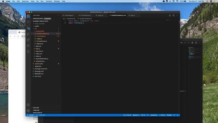Open the Apple menu
This screenshot has width=218, height=123.
[x=3, y=1]
